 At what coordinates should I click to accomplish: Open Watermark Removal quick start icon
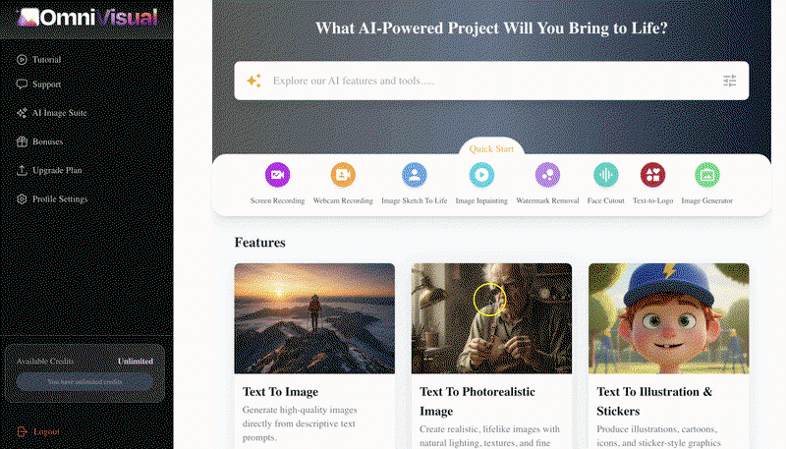(547, 175)
